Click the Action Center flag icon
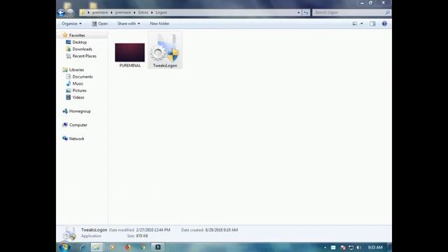The image size is (448, 252). [x=343, y=247]
